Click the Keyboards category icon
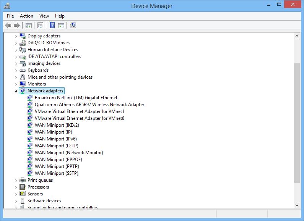This screenshot has height=221, width=304. pos(23,70)
